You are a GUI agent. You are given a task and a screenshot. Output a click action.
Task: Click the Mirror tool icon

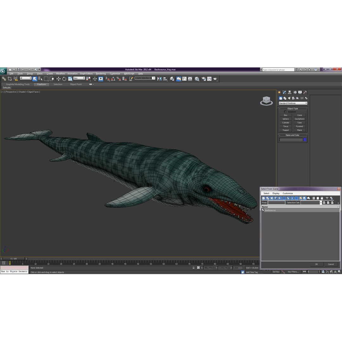click(159, 79)
